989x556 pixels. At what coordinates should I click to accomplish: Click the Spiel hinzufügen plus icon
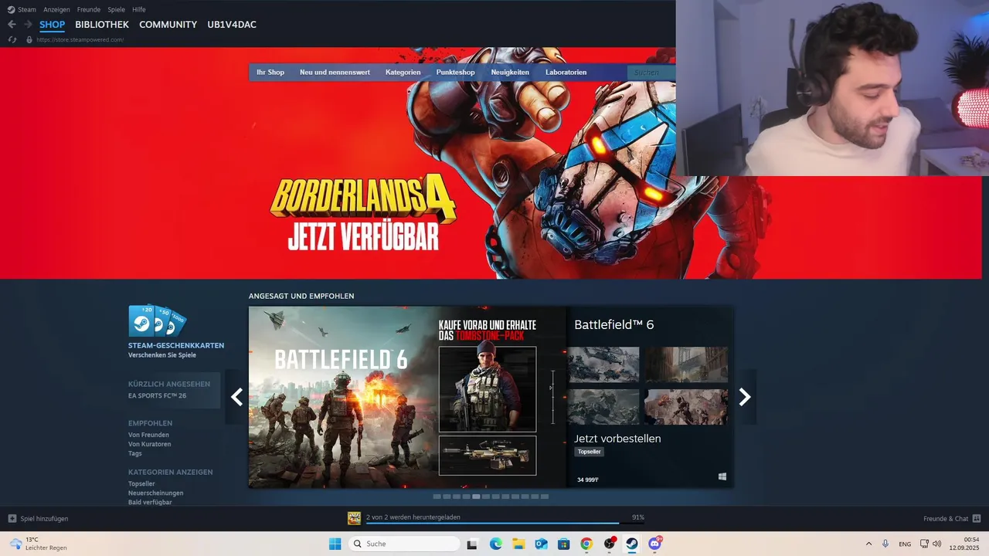point(12,519)
